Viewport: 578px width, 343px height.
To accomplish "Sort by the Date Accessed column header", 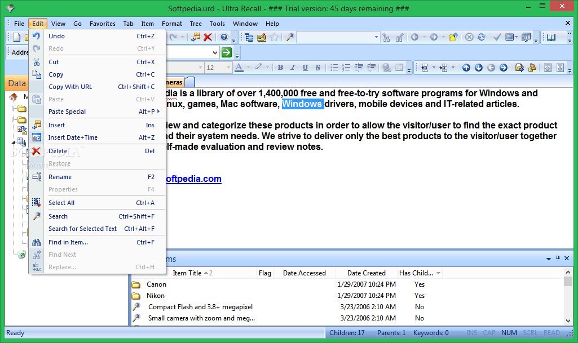I will coord(305,273).
